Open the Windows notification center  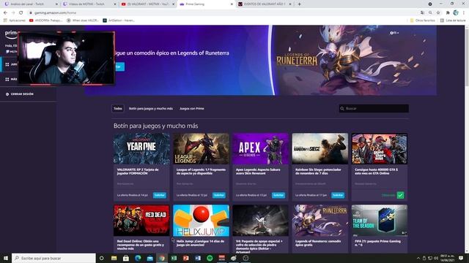click(x=461, y=258)
